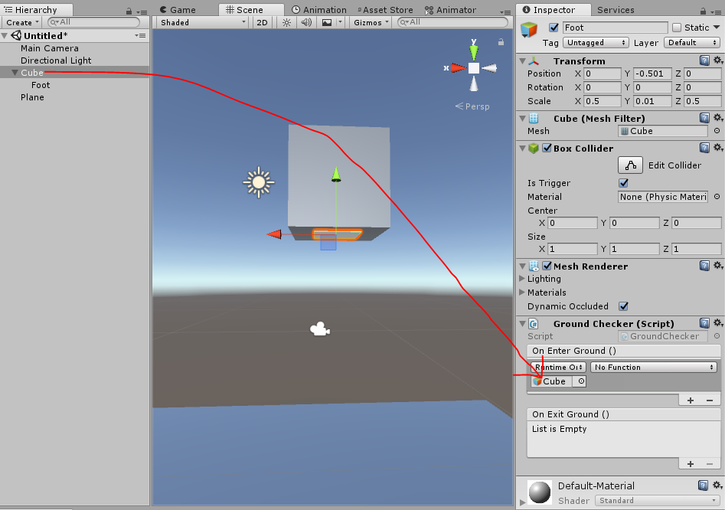Click the scene view search field
This screenshot has width=725, height=510.
click(x=452, y=21)
